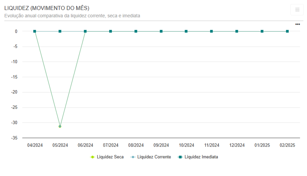The image size is (307, 176).
Task: Click the 12/2024 data point marker
Action: (237, 31)
